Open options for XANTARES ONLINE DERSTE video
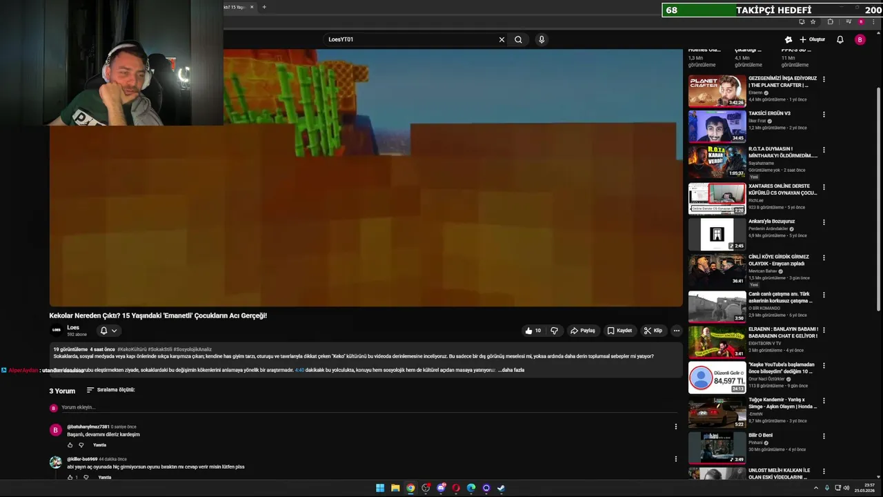Screen dimensions: 883x497 (824, 187)
